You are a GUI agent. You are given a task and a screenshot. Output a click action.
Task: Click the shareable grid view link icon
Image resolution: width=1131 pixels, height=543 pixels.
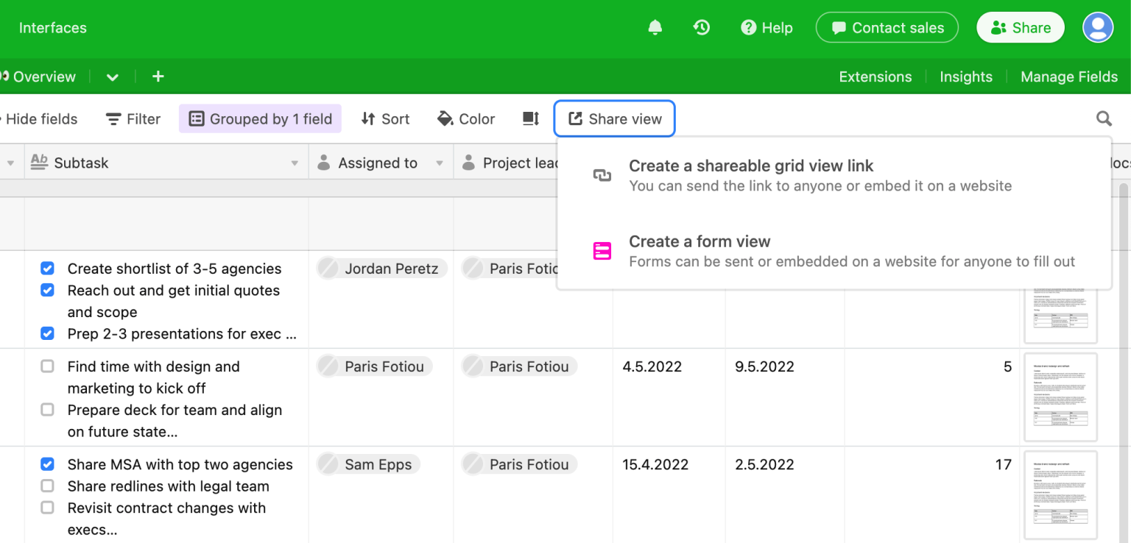[602, 175]
